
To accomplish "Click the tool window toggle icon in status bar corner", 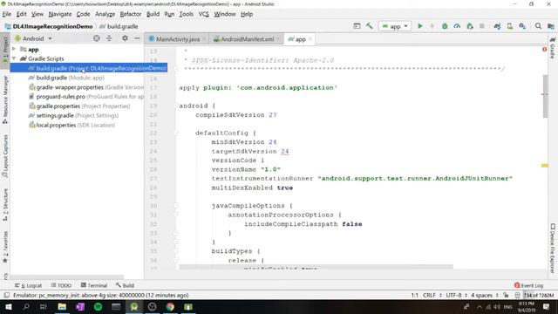I will point(6,295).
